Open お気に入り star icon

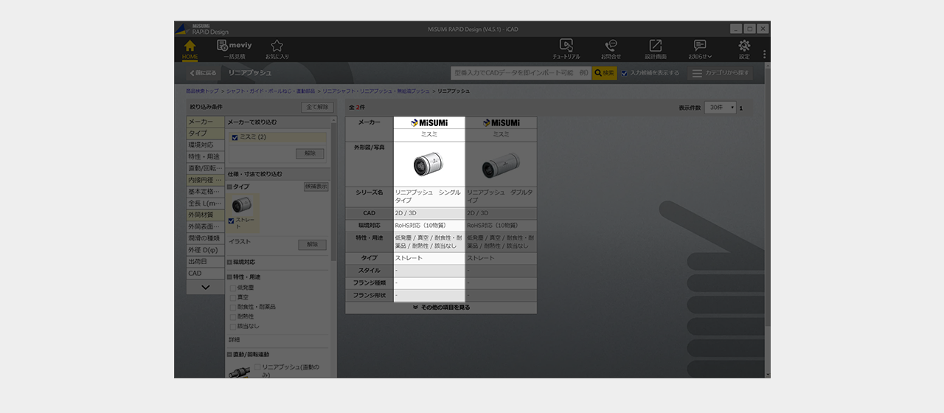click(x=277, y=49)
